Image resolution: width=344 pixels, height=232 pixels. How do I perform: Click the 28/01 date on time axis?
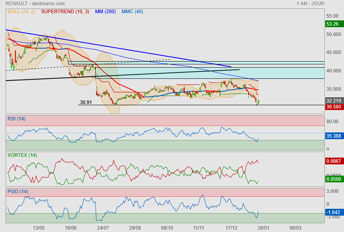(263, 228)
